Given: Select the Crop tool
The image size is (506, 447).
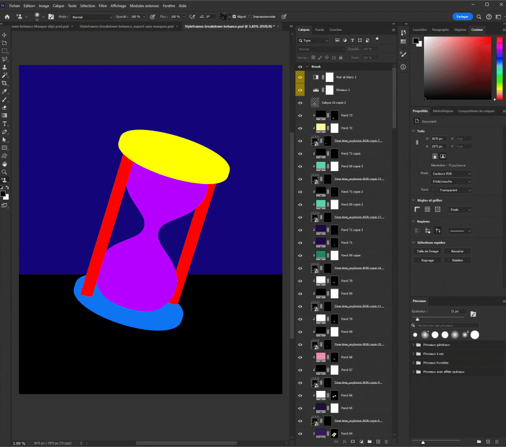Looking at the screenshot, I should (x=4, y=83).
